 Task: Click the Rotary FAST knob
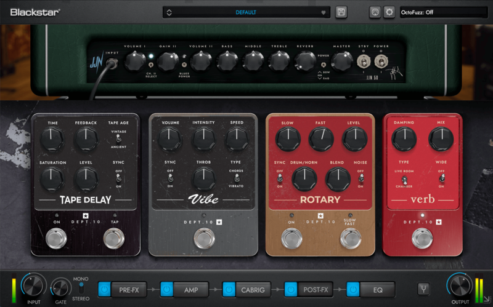click(320, 140)
